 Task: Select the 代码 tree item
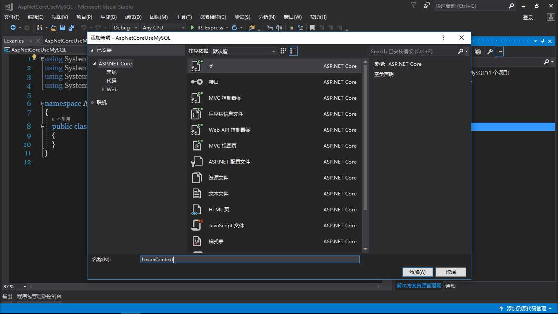tap(112, 81)
